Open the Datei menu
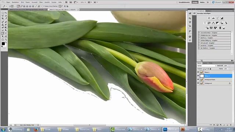 (x=8, y=2)
